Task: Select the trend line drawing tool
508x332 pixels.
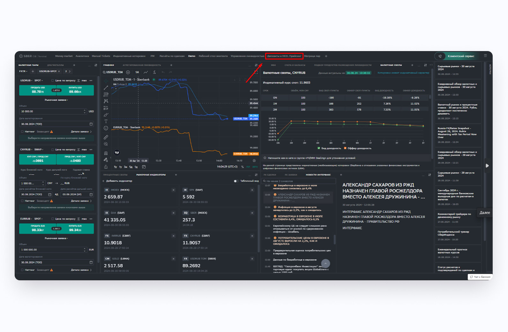Action: 106,87
